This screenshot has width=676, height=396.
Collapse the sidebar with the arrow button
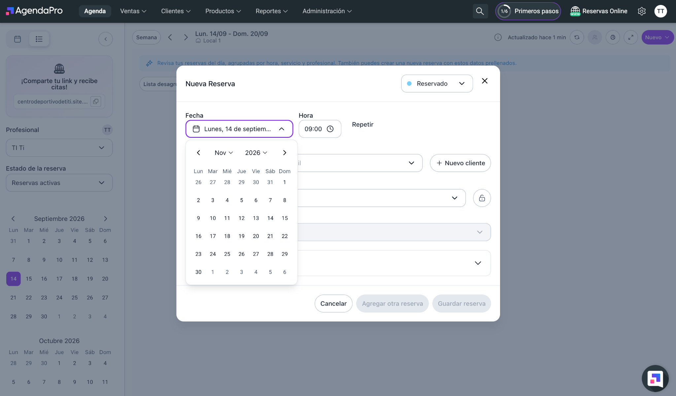(106, 39)
